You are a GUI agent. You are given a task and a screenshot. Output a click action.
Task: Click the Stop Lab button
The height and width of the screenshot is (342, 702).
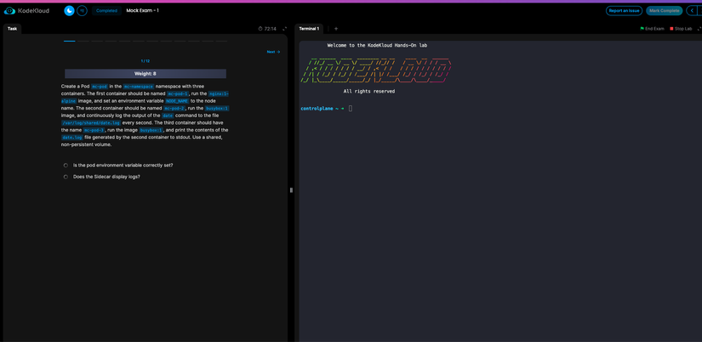click(681, 29)
